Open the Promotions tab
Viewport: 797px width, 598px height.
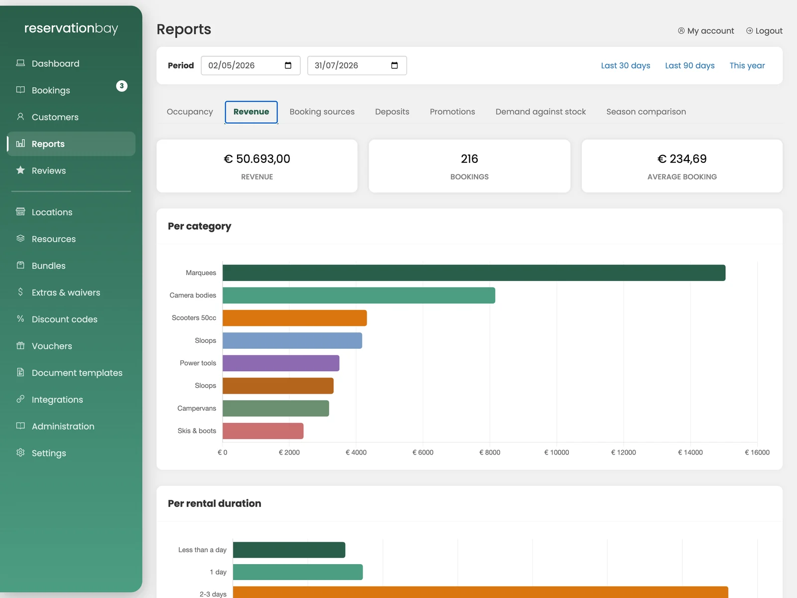(452, 112)
